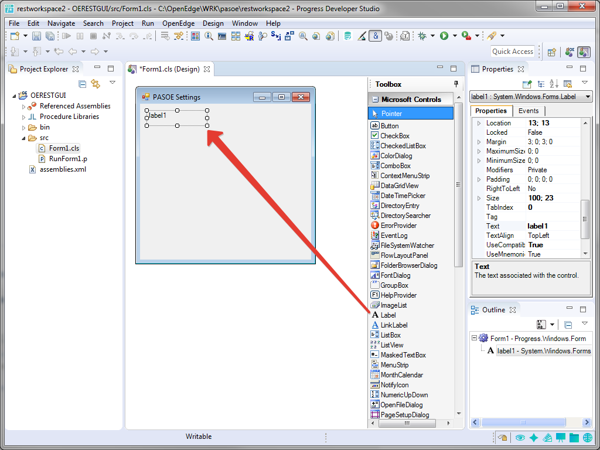The width and height of the screenshot is (600, 450).
Task: Click the Quick Access search field
Action: tap(512, 52)
